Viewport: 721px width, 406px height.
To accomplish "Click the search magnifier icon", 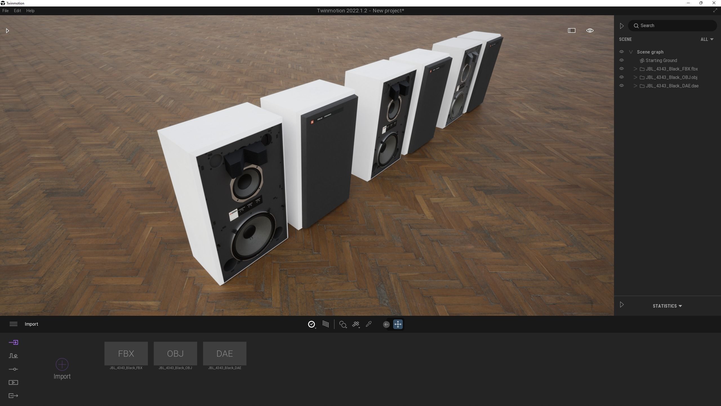I will coord(636,26).
